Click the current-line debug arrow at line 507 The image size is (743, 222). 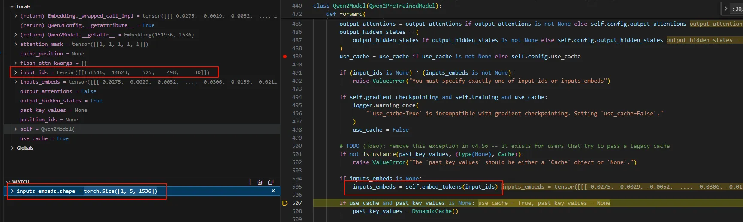pyautogui.click(x=285, y=203)
